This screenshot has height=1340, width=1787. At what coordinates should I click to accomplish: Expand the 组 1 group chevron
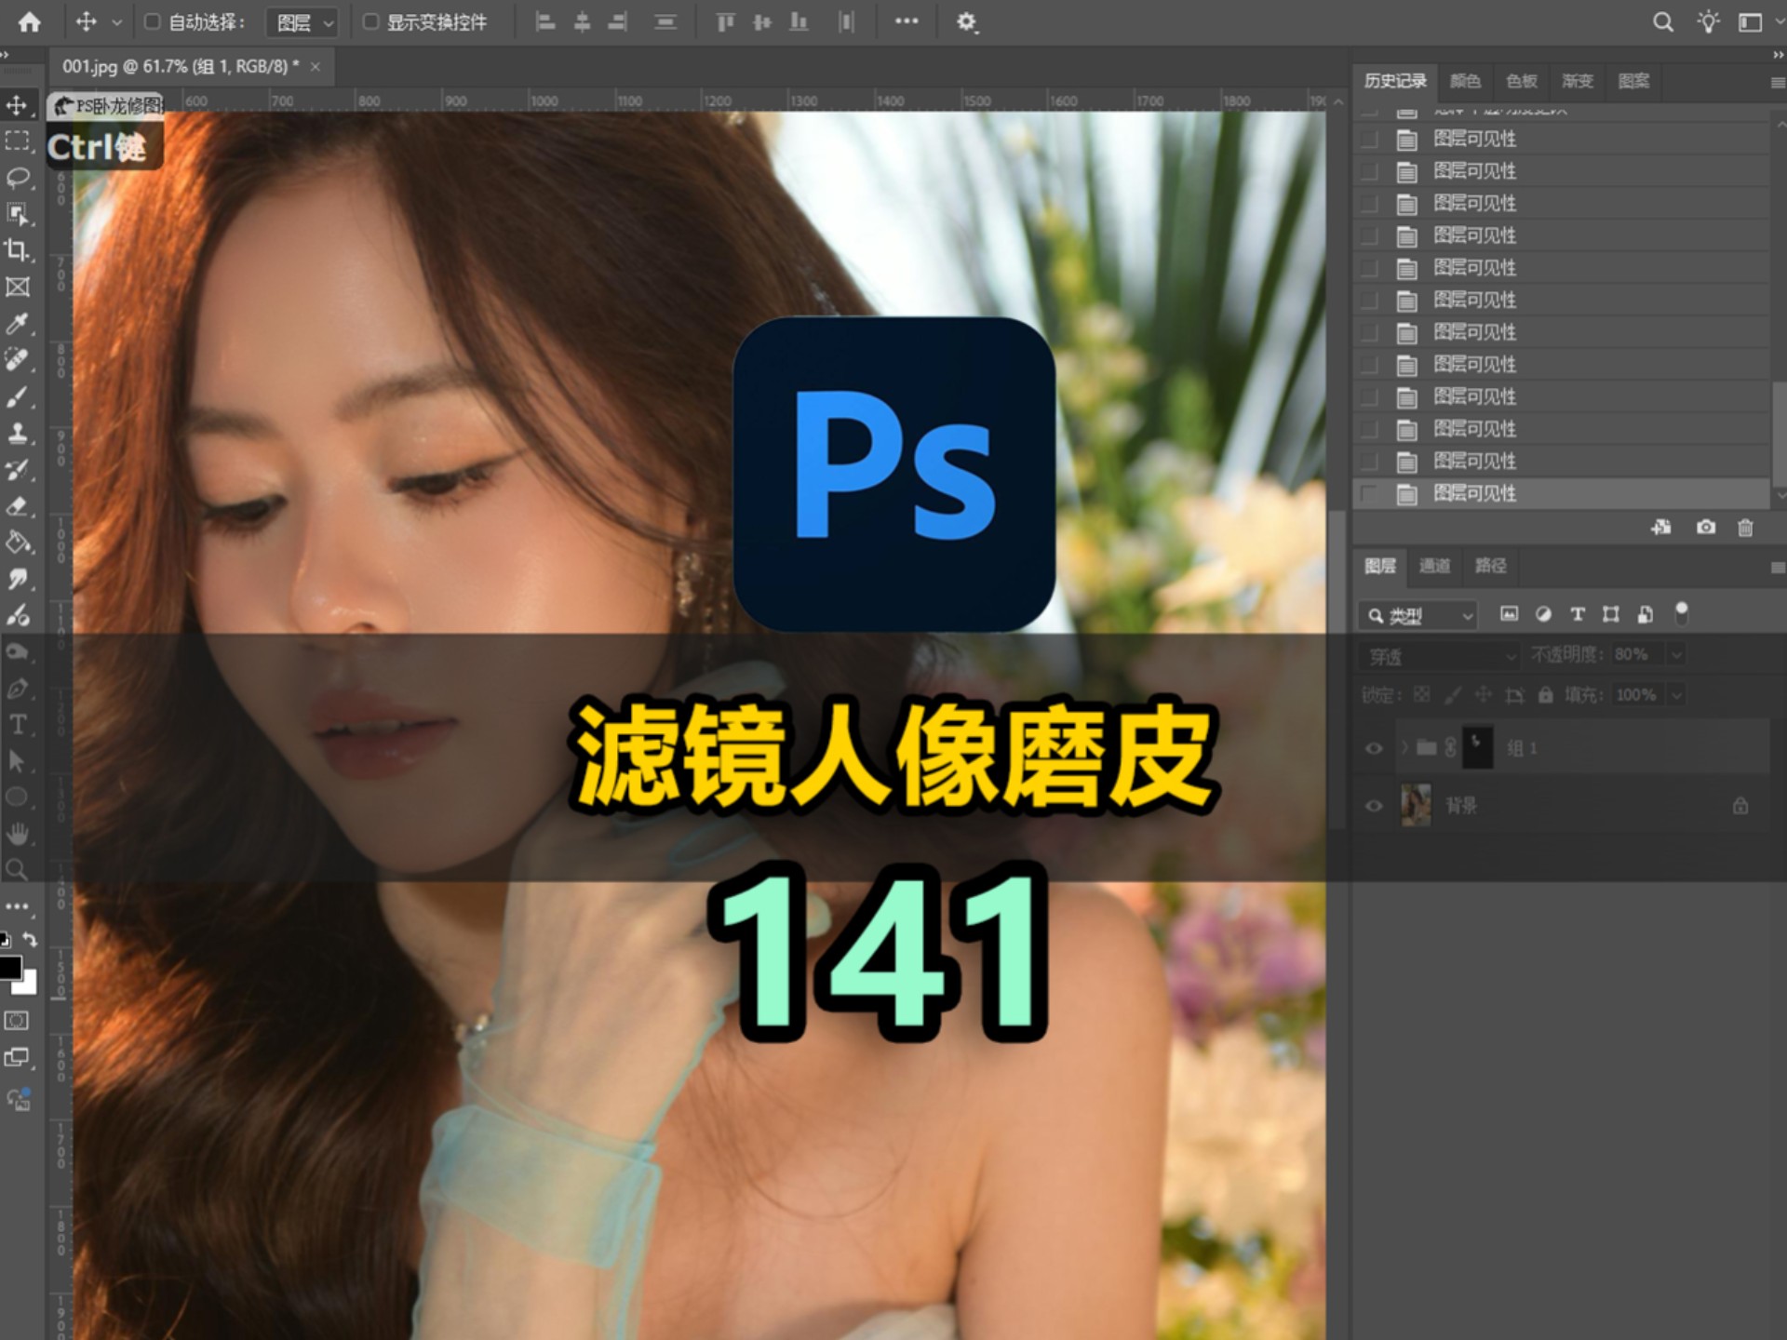(1404, 747)
